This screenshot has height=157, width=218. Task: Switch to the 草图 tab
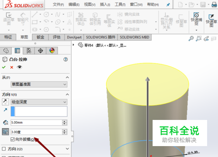pos(24,37)
